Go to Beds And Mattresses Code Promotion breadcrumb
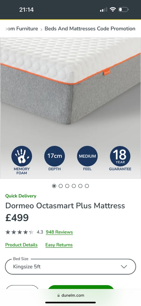The height and width of the screenshot is (306, 141). (90, 29)
